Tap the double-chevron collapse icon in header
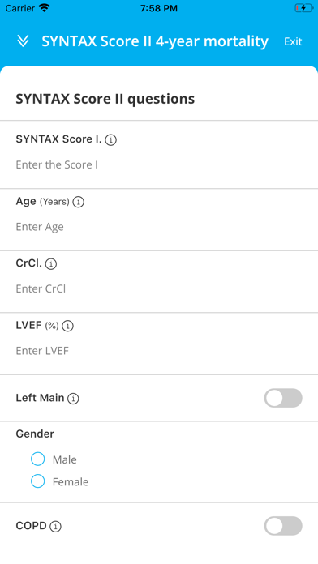The width and height of the screenshot is (318, 564). (23, 41)
